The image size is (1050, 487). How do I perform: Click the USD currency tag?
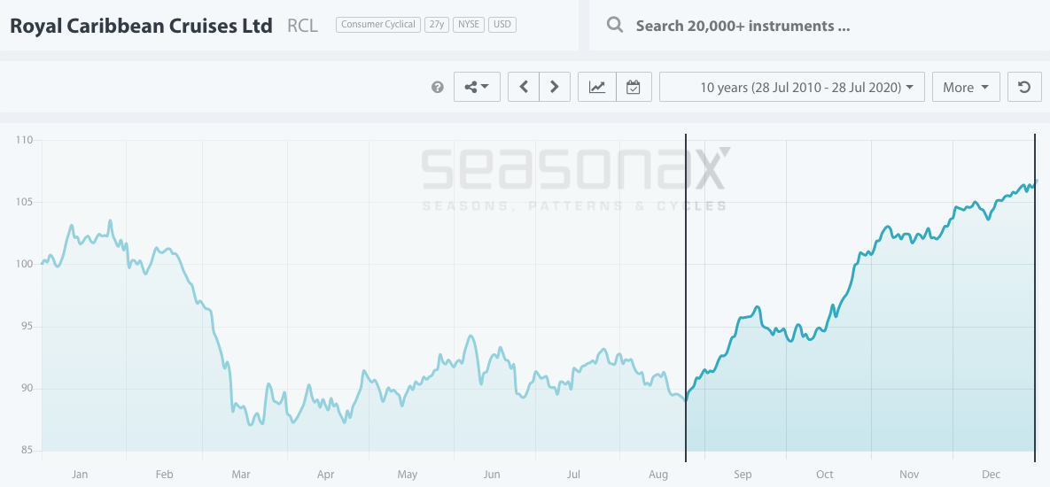pyautogui.click(x=502, y=25)
